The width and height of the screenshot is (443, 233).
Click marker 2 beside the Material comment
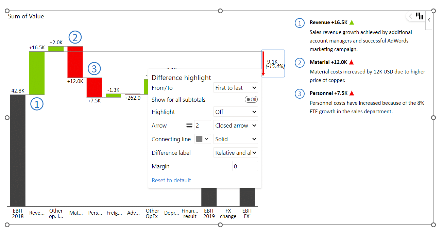[x=300, y=63]
